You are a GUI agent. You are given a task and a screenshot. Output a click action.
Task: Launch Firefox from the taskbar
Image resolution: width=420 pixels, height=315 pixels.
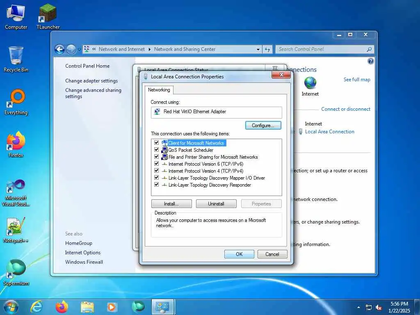click(x=62, y=307)
